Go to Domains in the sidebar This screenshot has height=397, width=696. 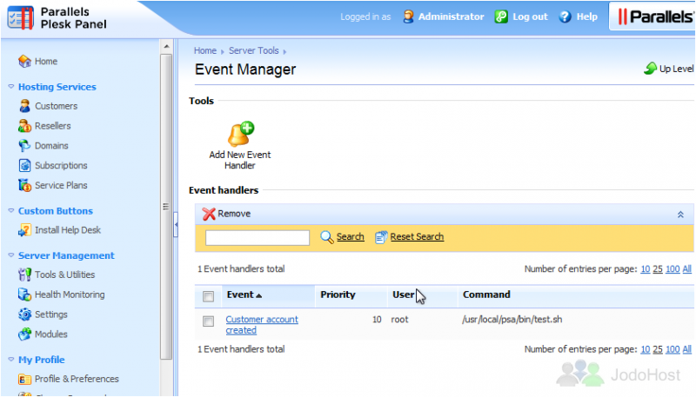(51, 146)
